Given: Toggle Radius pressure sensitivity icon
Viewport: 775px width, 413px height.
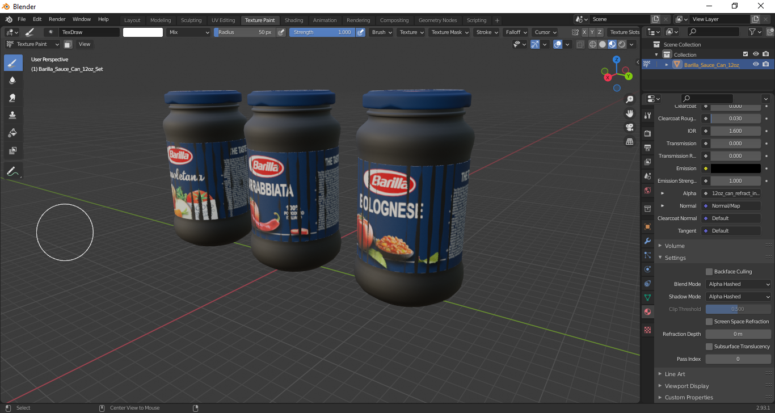Looking at the screenshot, I should (x=281, y=32).
